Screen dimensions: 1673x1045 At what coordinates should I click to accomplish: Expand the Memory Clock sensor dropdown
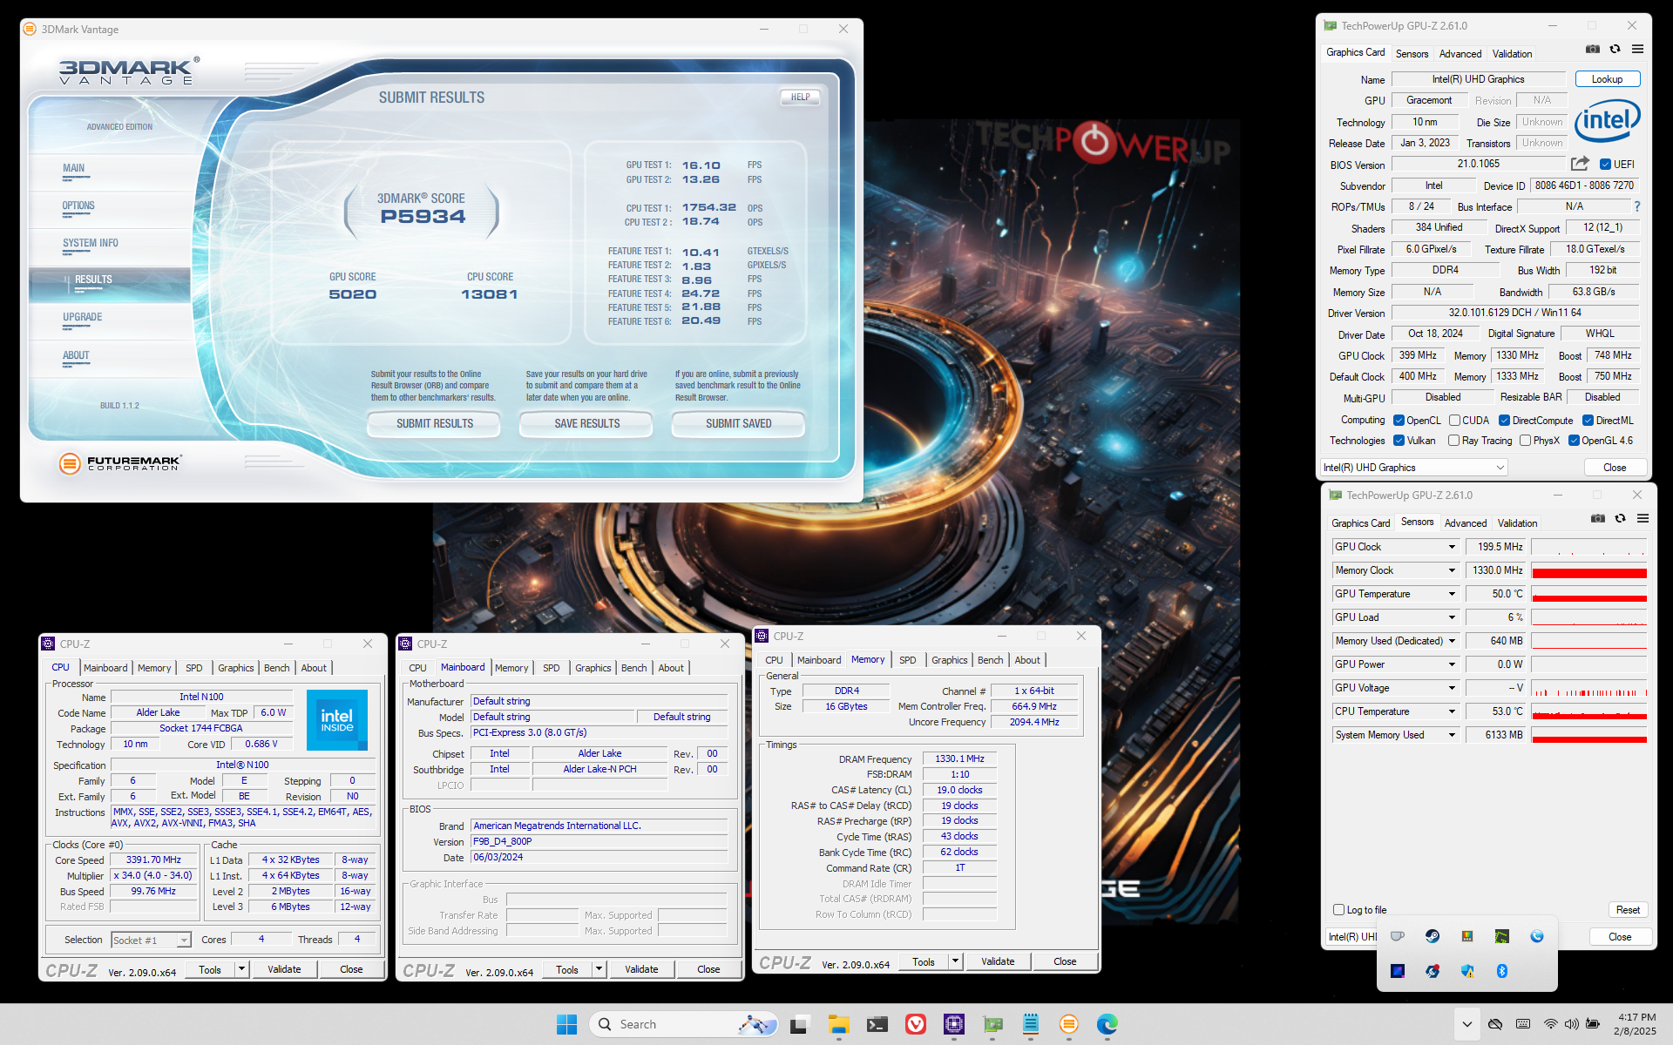click(1452, 570)
